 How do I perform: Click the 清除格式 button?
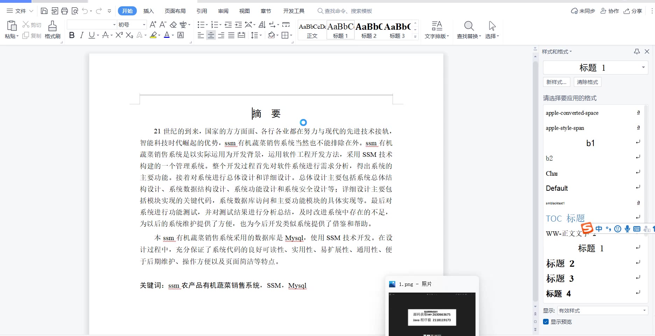pyautogui.click(x=587, y=82)
